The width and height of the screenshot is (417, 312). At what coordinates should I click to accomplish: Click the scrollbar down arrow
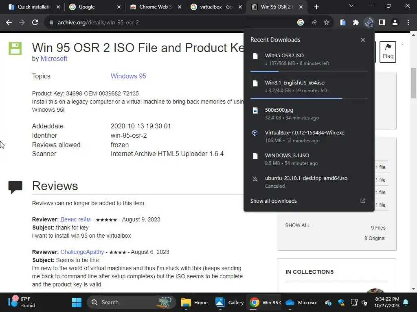[x=413, y=289]
